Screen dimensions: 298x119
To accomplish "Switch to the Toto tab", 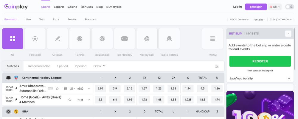I will (42, 19).
